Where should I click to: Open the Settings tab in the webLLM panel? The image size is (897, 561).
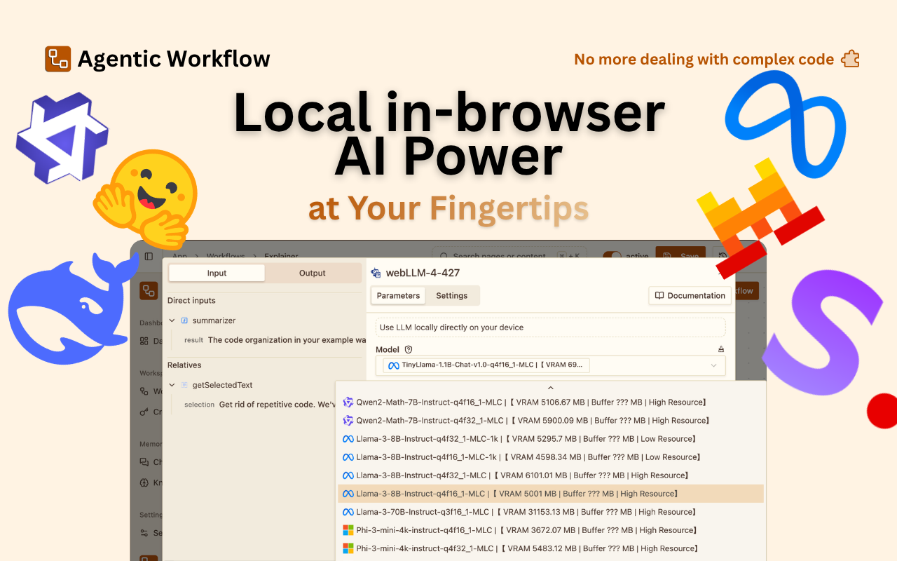pyautogui.click(x=452, y=295)
